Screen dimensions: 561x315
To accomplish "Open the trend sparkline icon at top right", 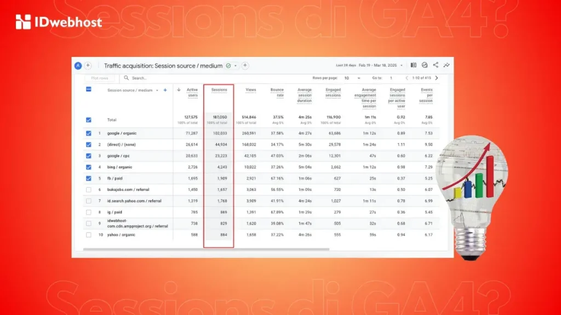I will pyautogui.click(x=446, y=65).
